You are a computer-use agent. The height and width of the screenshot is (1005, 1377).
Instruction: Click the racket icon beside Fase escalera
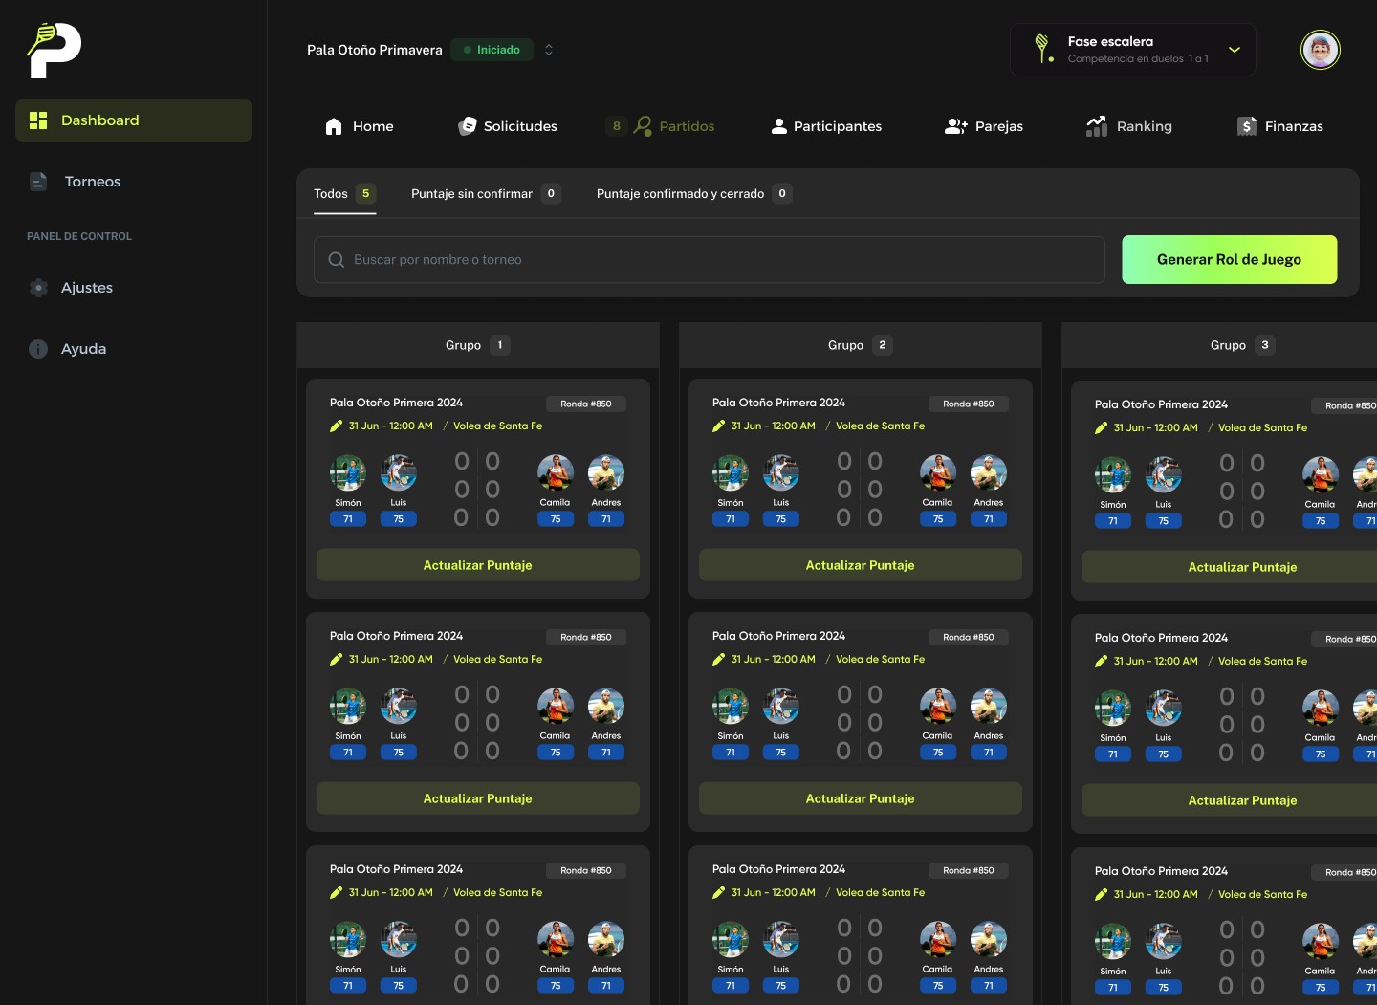(x=1043, y=48)
